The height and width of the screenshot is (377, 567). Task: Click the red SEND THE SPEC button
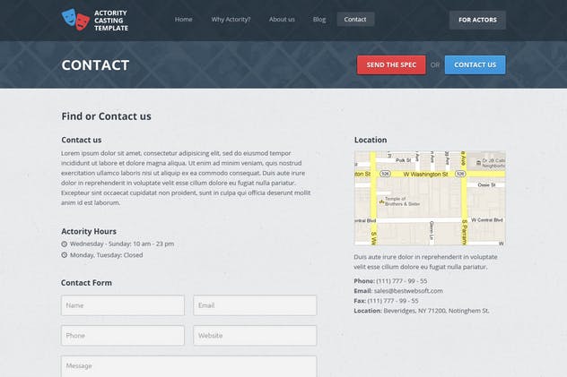(x=391, y=65)
